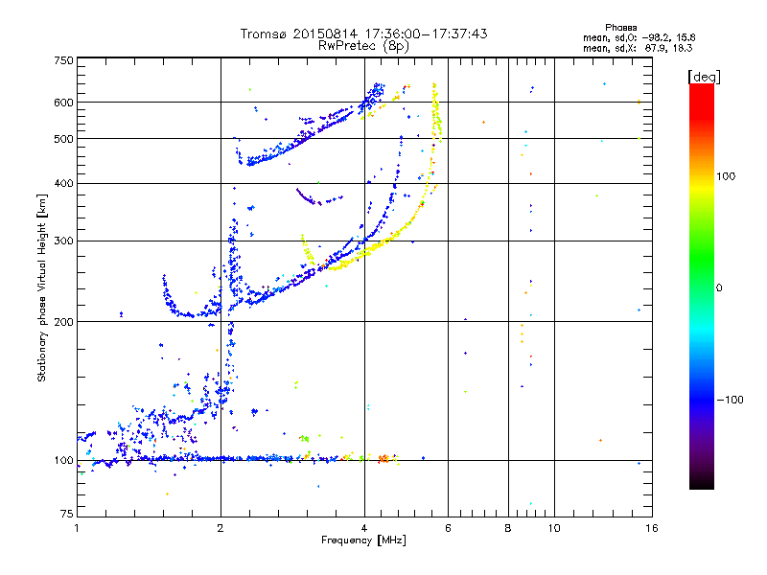Click x-axis tick label '1'

click(77, 528)
